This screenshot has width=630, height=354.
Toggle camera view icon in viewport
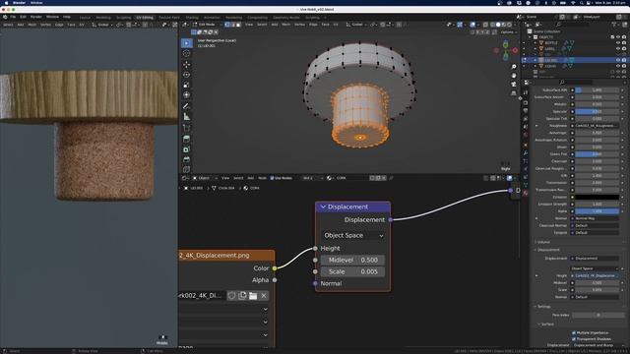click(514, 85)
